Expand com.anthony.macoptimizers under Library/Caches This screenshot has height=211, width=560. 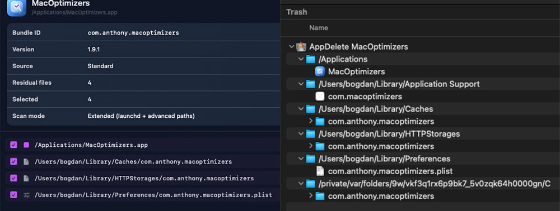pyautogui.click(x=311, y=121)
